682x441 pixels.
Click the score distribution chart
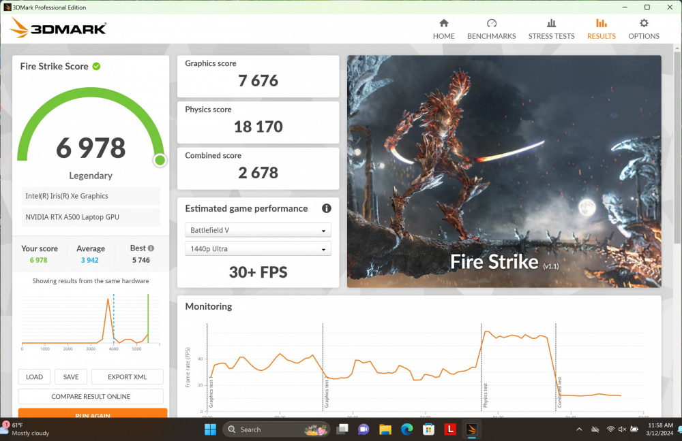91,321
